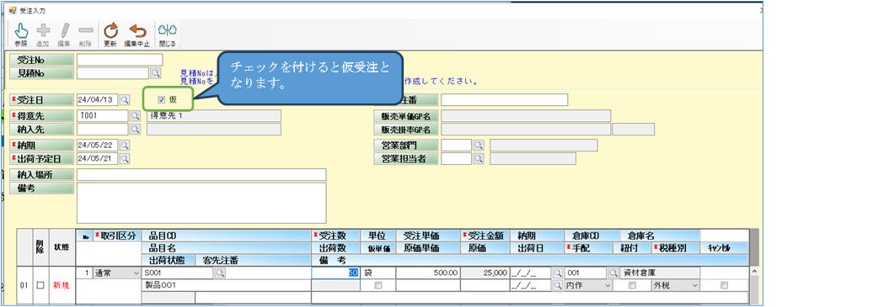
Task: Open the line-item 出荷日 date lookup magnifier
Action: [557, 285]
